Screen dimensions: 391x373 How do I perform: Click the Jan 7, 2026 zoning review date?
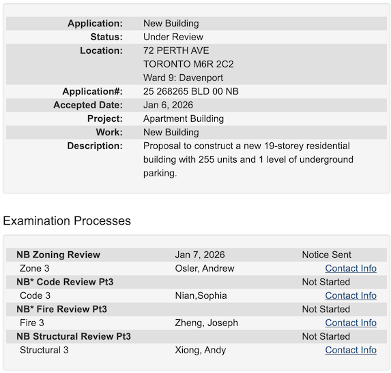click(x=200, y=255)
